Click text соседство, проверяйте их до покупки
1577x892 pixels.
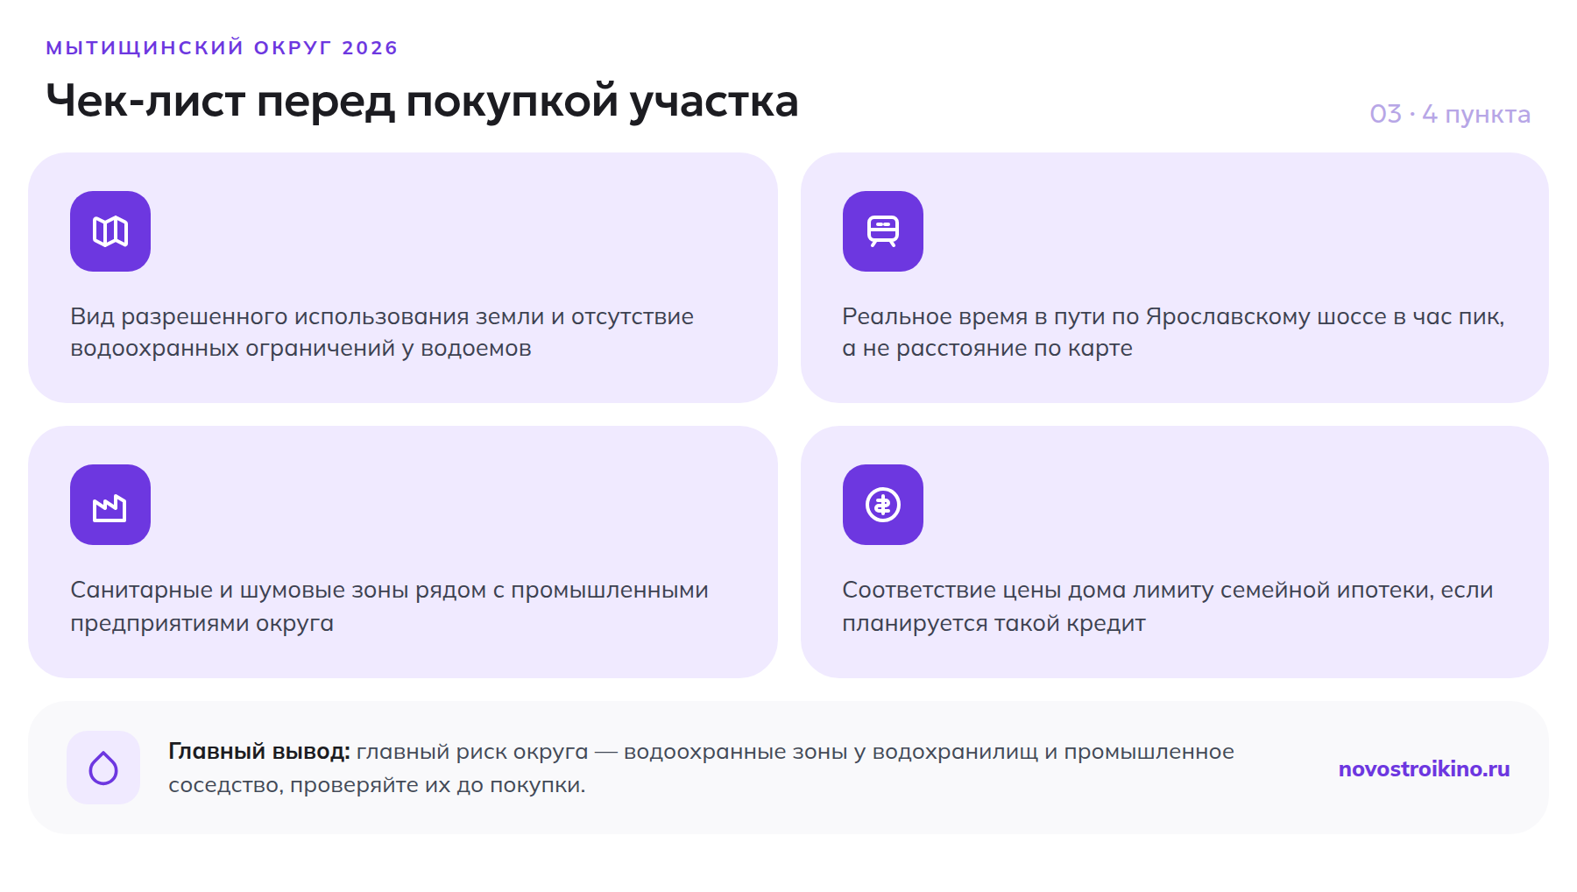click(377, 784)
